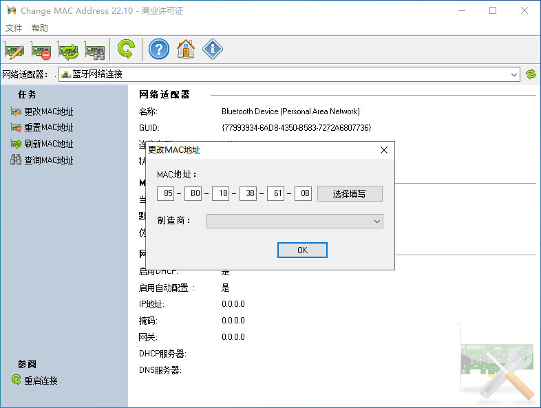Image resolution: width=541 pixels, height=408 pixels.
Task: Click the application icon in the title bar
Action: [12, 10]
